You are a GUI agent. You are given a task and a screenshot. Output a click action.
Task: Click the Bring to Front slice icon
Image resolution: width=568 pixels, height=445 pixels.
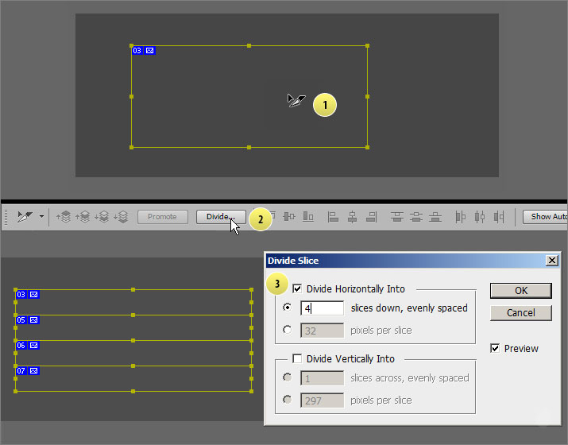tap(64, 217)
